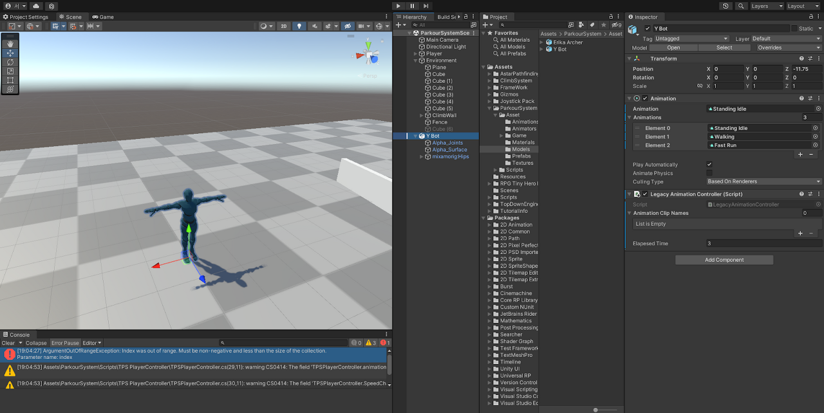Click the Project favorites star icon

[604, 24]
